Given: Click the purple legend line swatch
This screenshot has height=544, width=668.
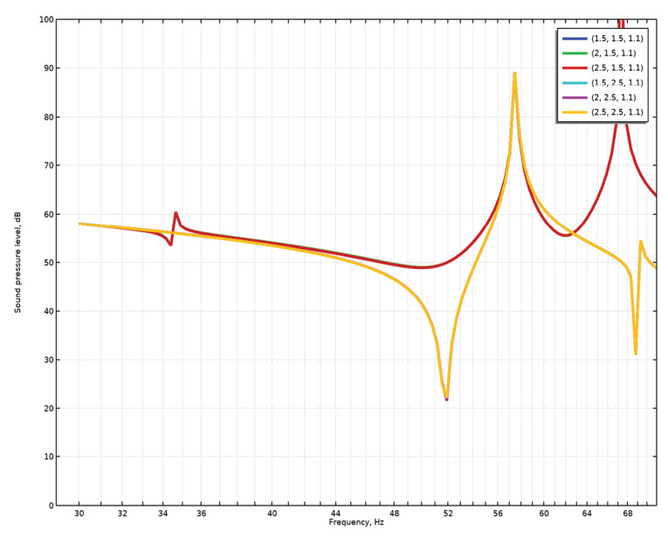Looking at the screenshot, I should click(574, 98).
